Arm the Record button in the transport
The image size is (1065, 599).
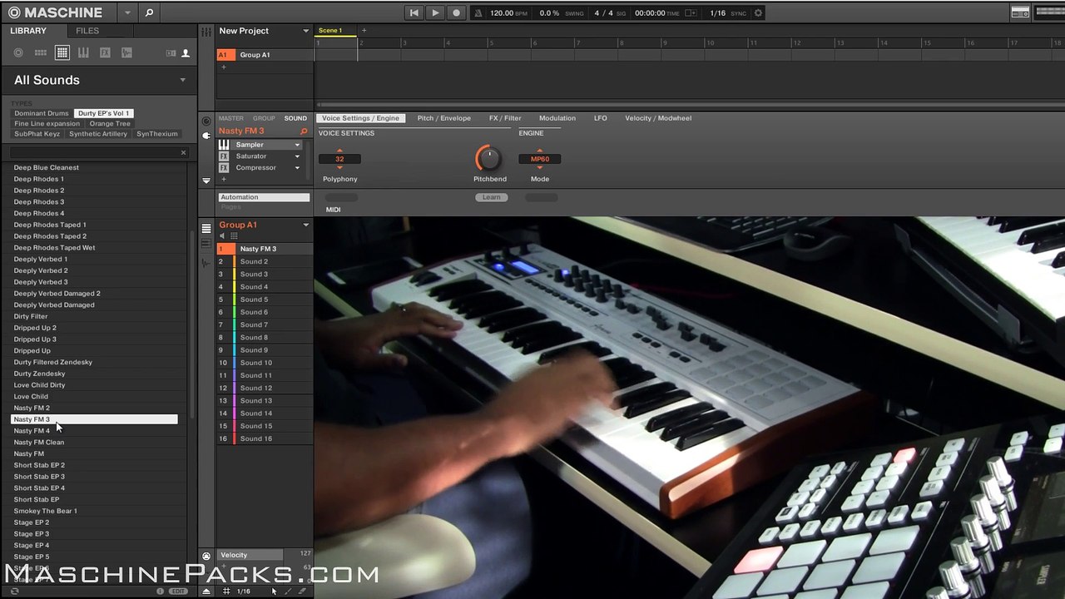[x=456, y=12]
